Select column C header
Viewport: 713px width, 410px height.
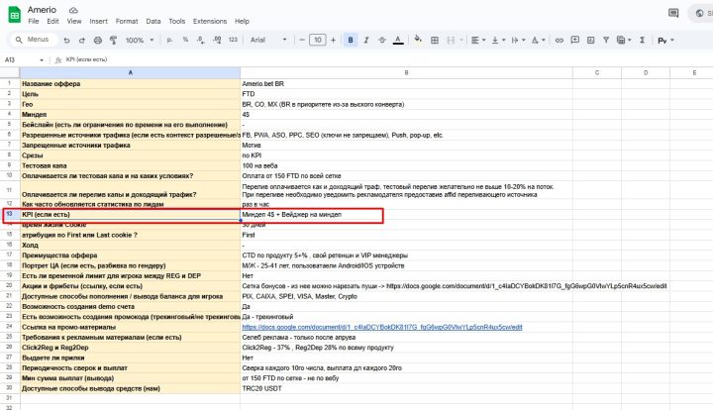pos(597,72)
